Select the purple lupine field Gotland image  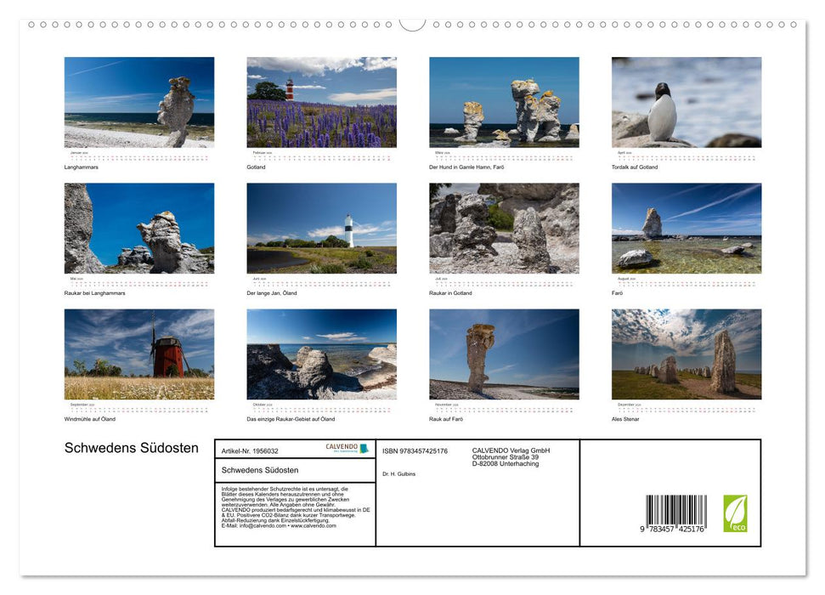(321, 100)
